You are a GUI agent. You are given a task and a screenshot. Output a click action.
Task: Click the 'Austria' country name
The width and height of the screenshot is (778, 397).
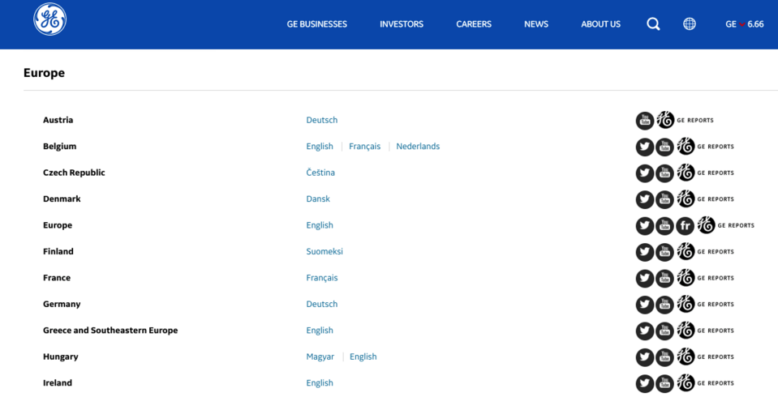tap(58, 120)
